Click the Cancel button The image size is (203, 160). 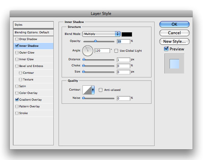[174, 33]
